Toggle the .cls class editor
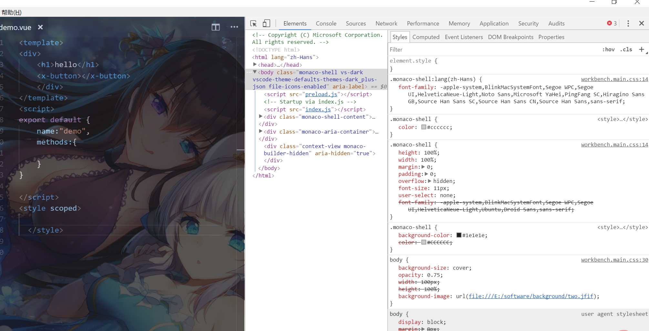This screenshot has height=331, width=649. click(626, 49)
